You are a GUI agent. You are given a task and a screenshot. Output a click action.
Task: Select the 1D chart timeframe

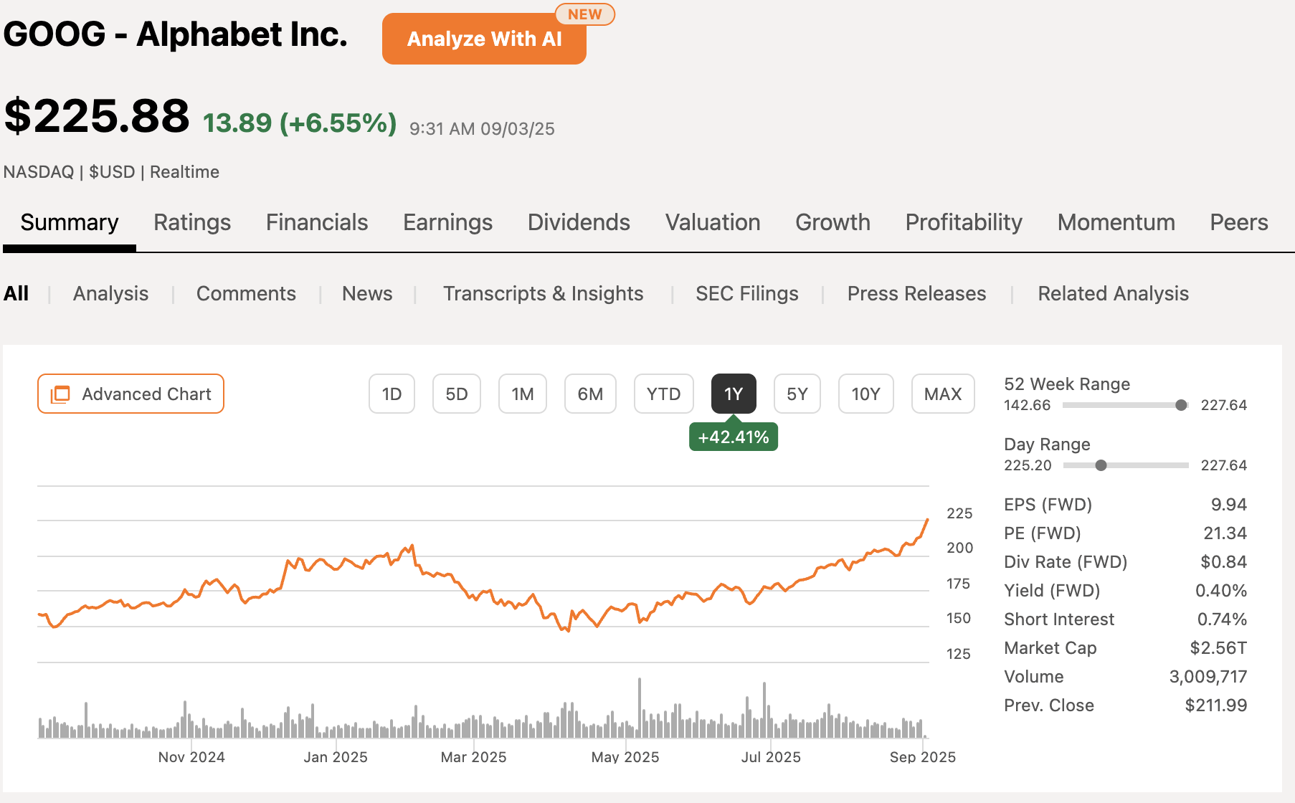click(x=392, y=394)
